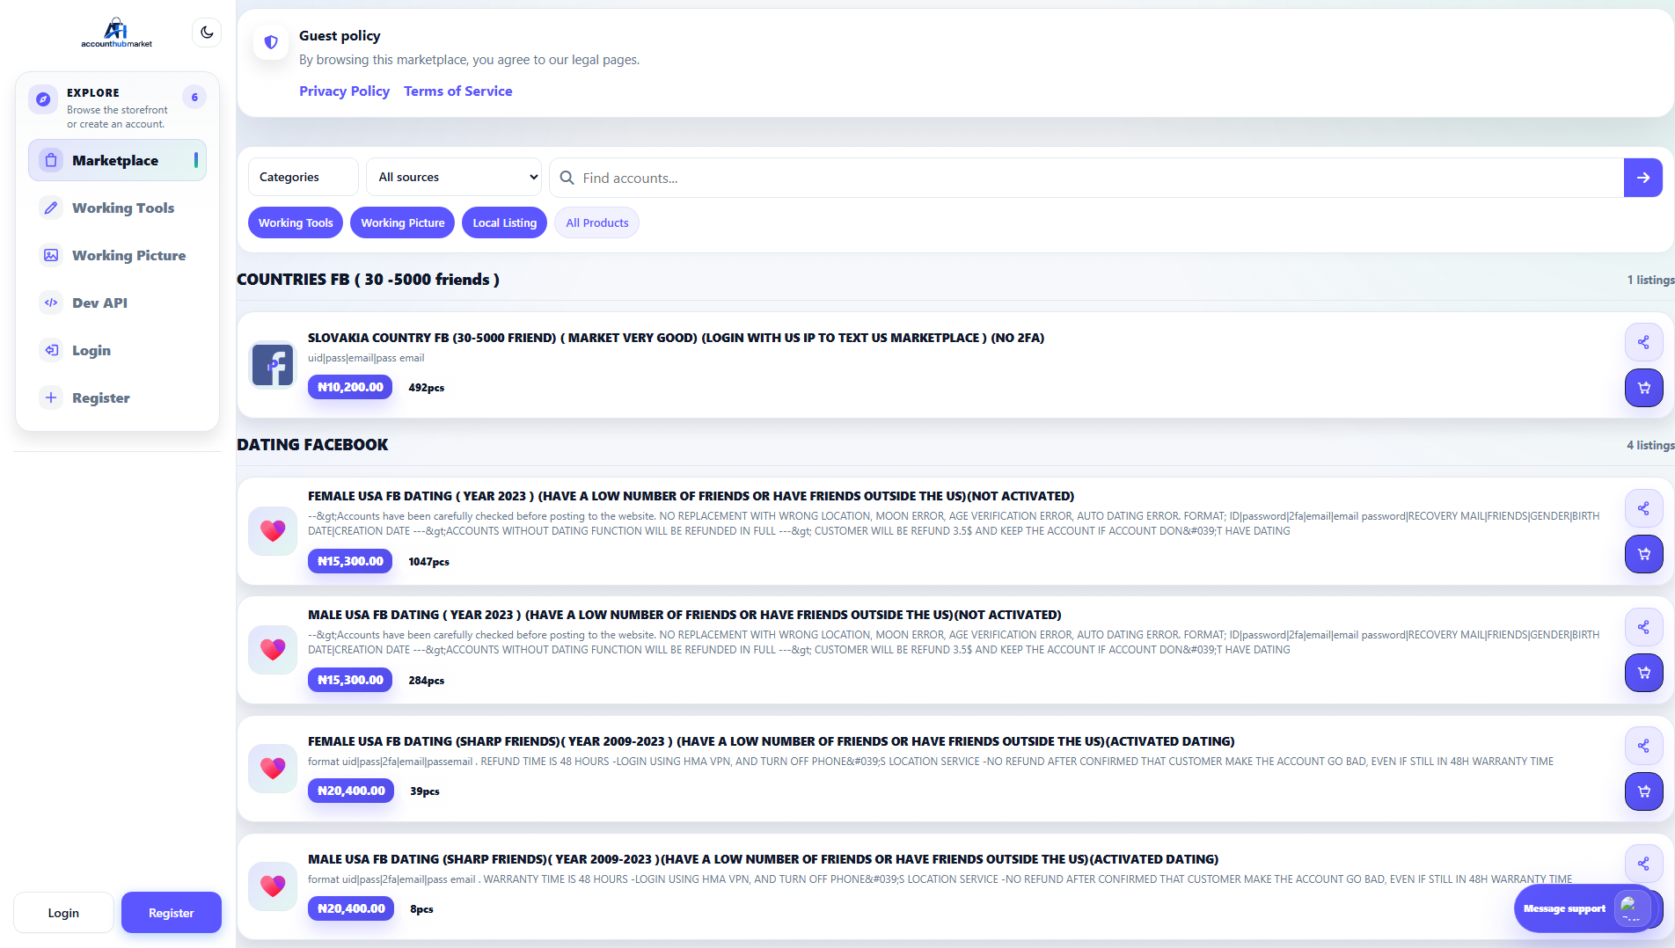The image size is (1675, 948).
Task: Open Working Tools in the sidebar
Action: 117,208
